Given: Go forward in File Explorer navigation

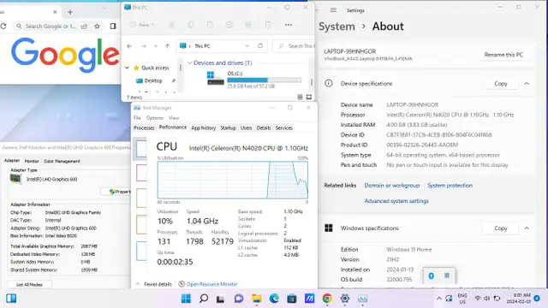Looking at the screenshot, I should [x=143, y=46].
